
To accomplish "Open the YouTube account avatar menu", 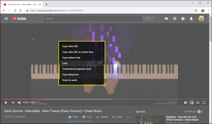I will (201, 18).
